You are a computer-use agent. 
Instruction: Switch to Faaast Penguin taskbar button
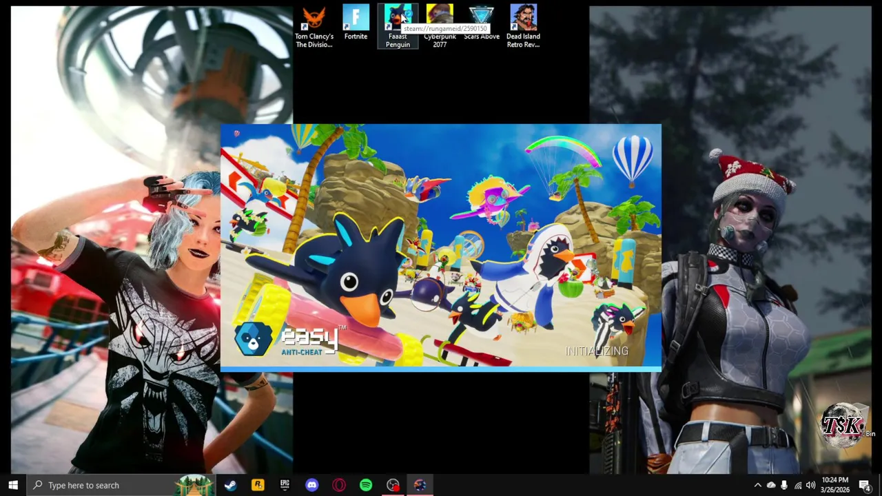(420, 485)
